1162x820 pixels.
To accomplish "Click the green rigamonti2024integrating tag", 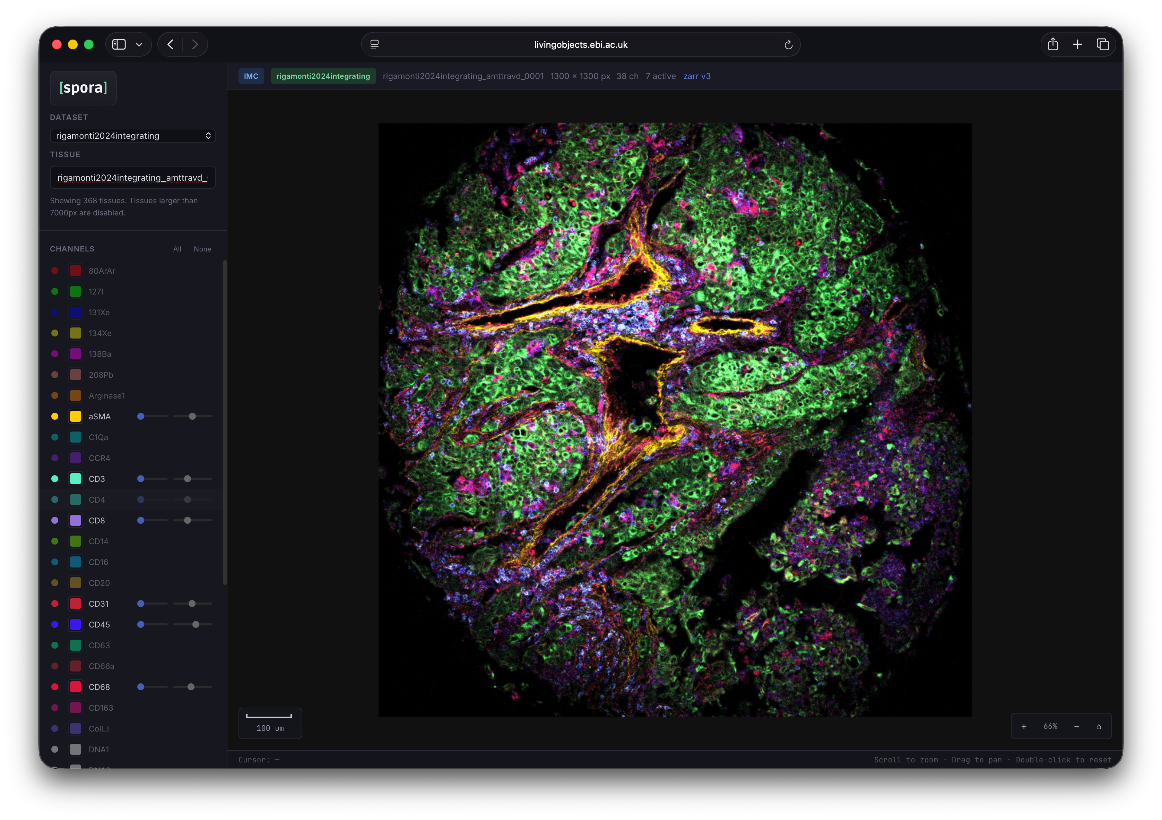I will tap(323, 76).
